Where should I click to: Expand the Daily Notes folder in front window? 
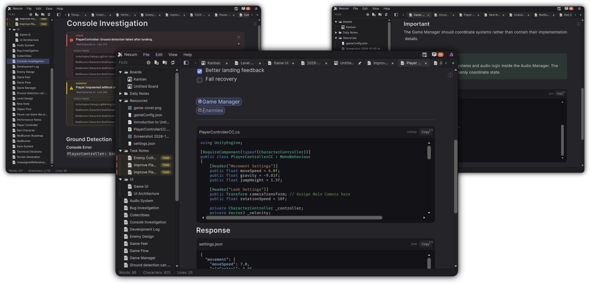(120, 94)
